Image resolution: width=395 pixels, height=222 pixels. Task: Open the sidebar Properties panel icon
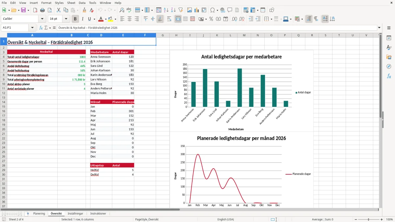pos(389,38)
